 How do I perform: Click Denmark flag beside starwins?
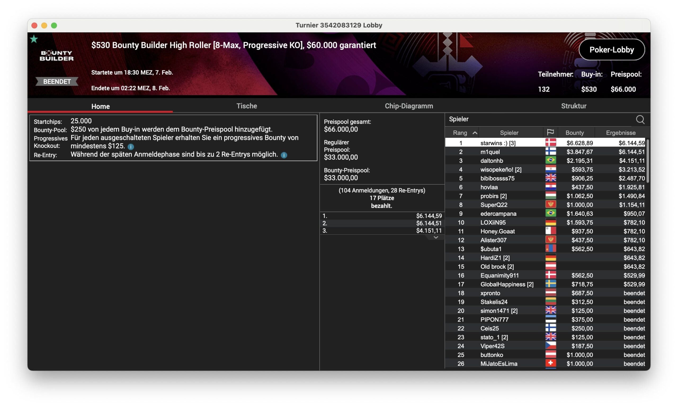[550, 143]
